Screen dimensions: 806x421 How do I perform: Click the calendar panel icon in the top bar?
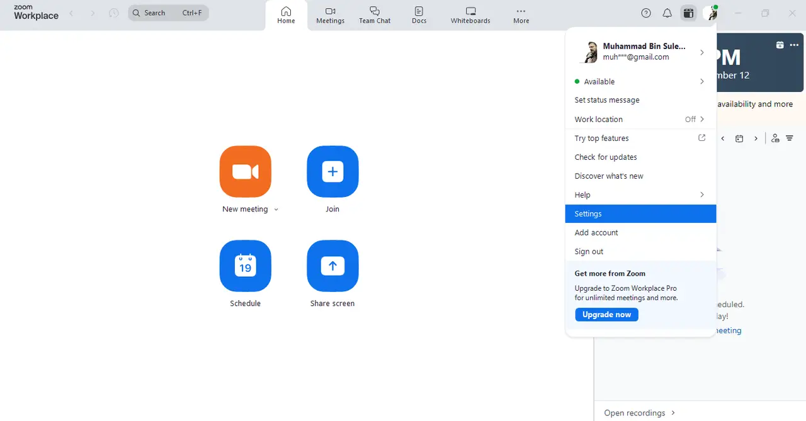tap(688, 13)
